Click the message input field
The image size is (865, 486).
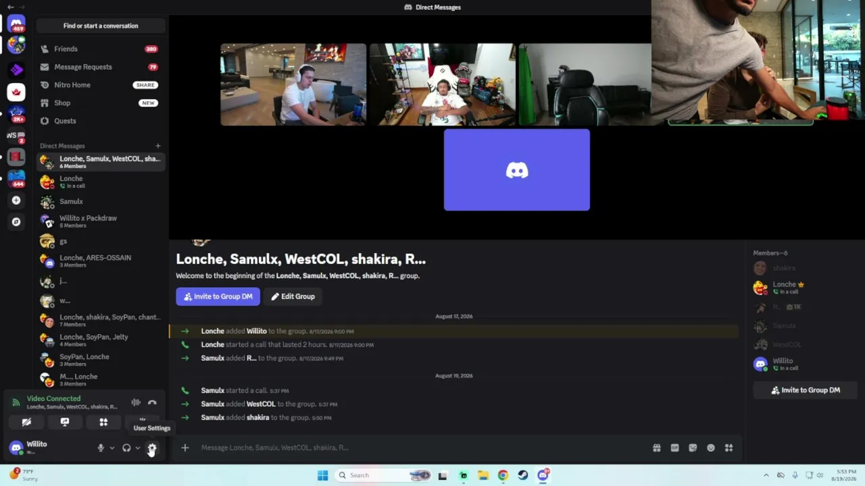[x=422, y=448]
